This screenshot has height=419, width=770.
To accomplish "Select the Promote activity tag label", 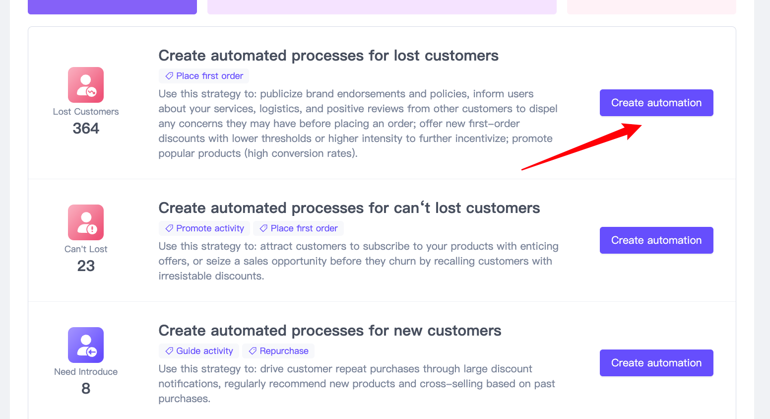I will click(210, 228).
